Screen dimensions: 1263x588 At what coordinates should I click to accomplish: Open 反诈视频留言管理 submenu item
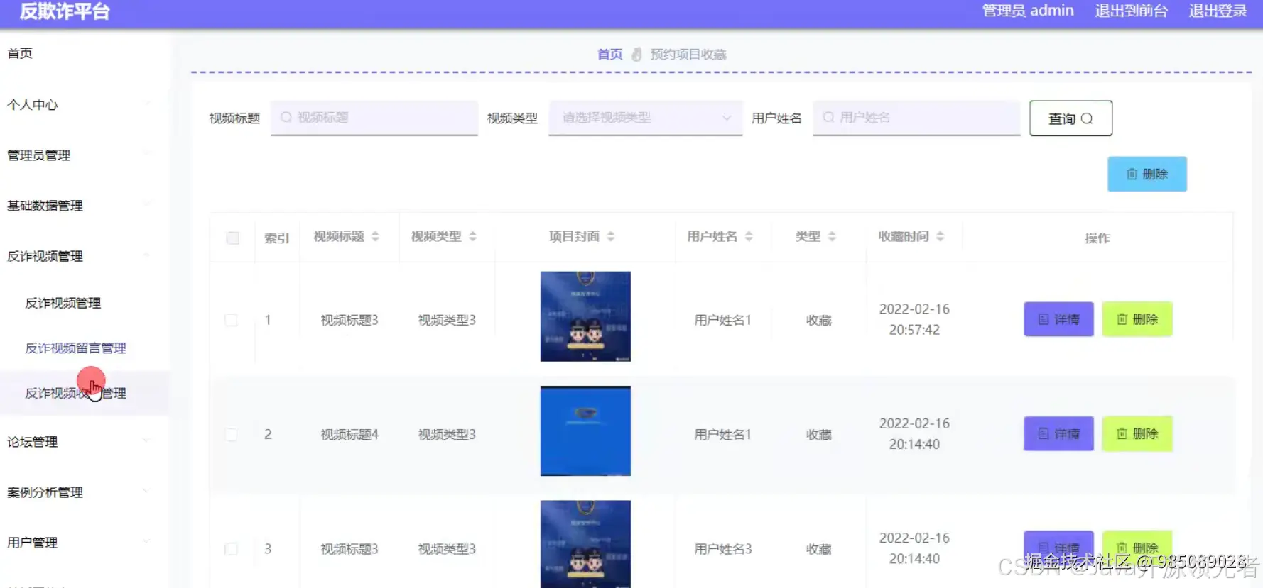(76, 348)
